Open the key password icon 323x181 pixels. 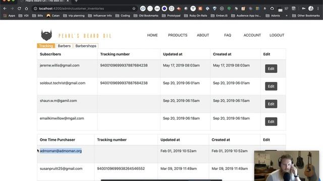(x=304, y=9)
